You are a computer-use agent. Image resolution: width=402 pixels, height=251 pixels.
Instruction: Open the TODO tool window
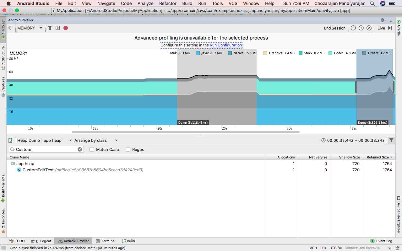(x=17, y=241)
